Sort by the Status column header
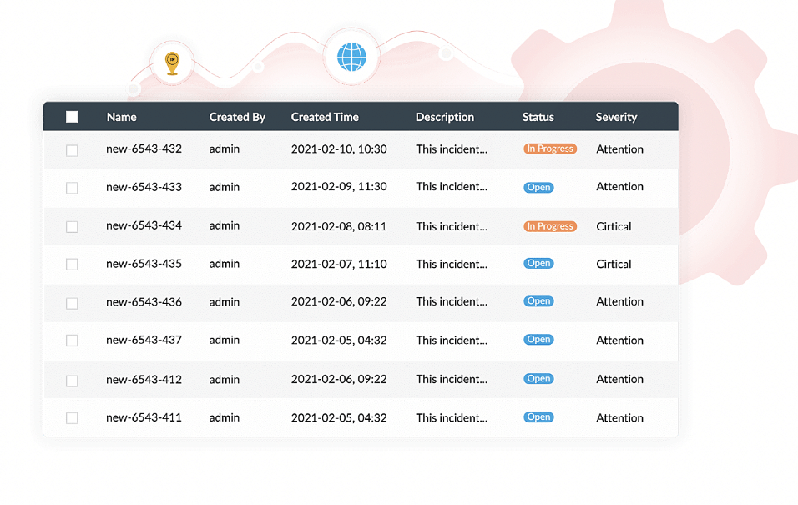Viewport: 798px width, 505px height. (538, 117)
